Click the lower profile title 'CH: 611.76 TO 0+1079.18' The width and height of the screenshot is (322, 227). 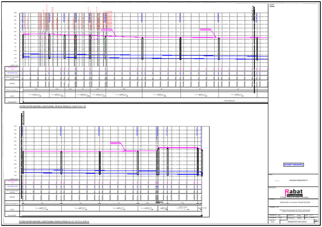54,222
